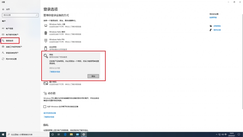Switch the 中 input method indicator
Viewport: 243px width, 137px height.
point(226,135)
